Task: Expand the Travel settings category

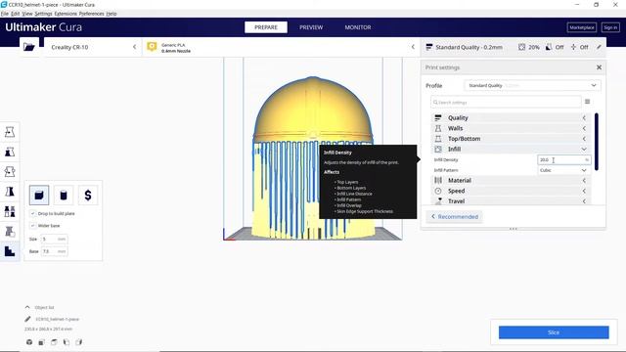Action: coord(511,201)
